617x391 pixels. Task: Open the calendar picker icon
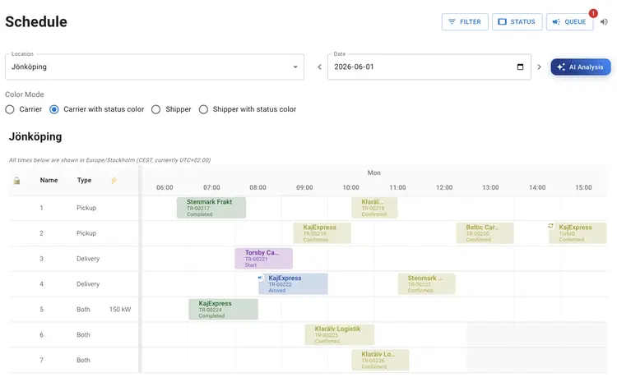[520, 67]
